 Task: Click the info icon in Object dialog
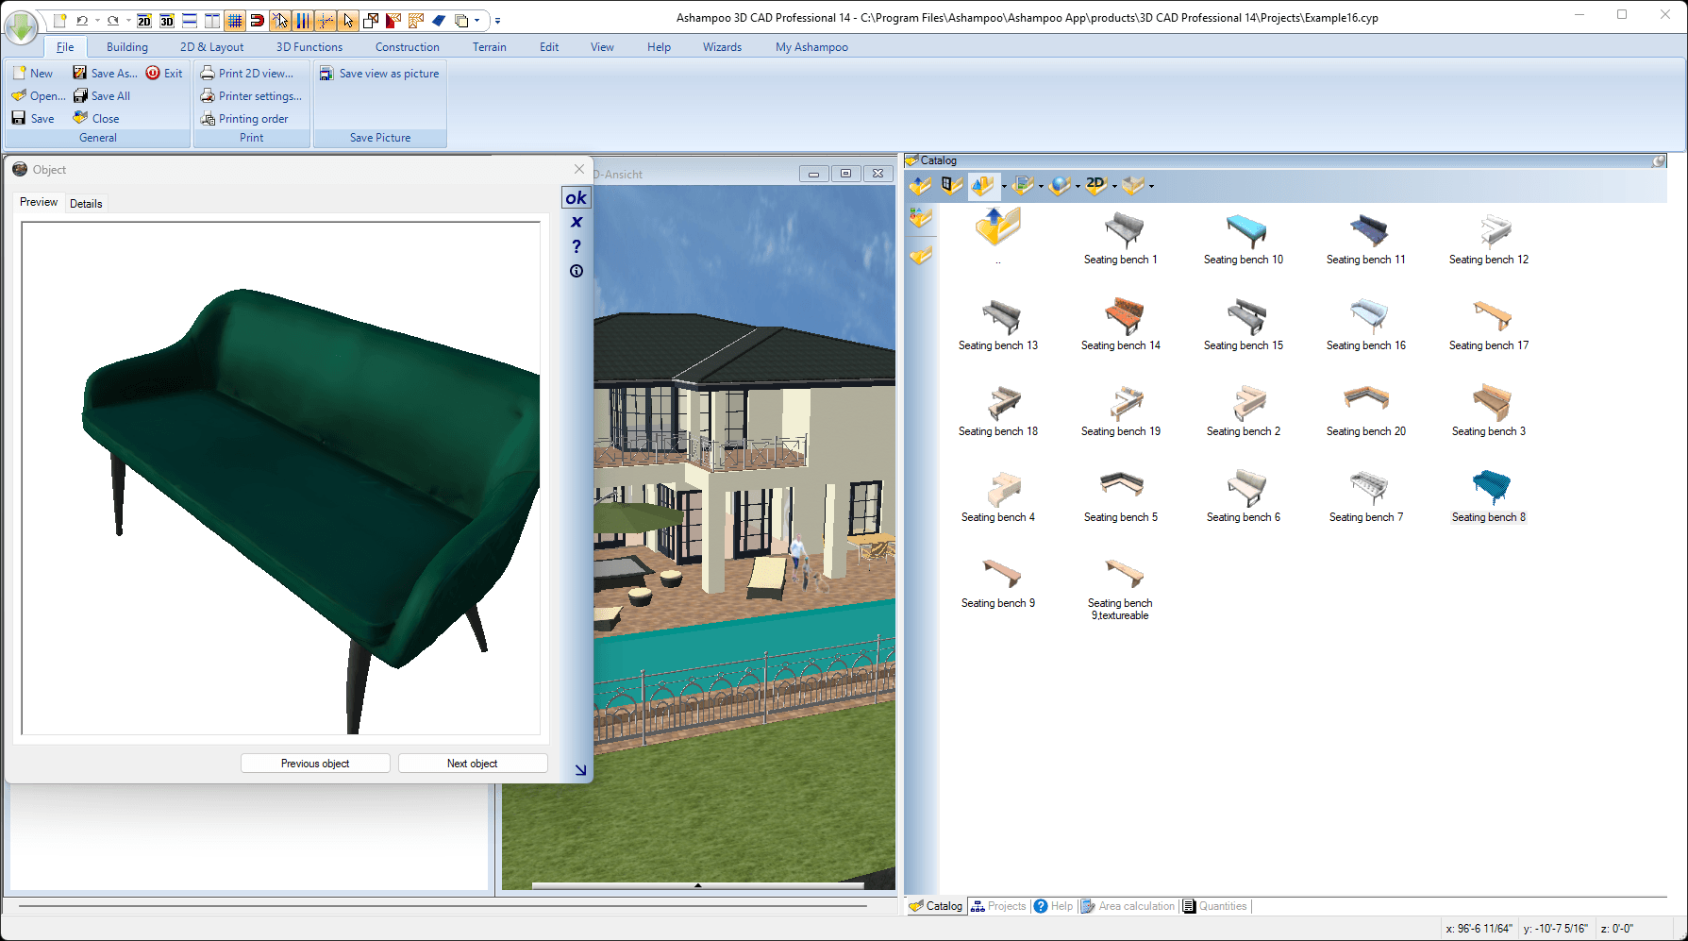tap(577, 271)
